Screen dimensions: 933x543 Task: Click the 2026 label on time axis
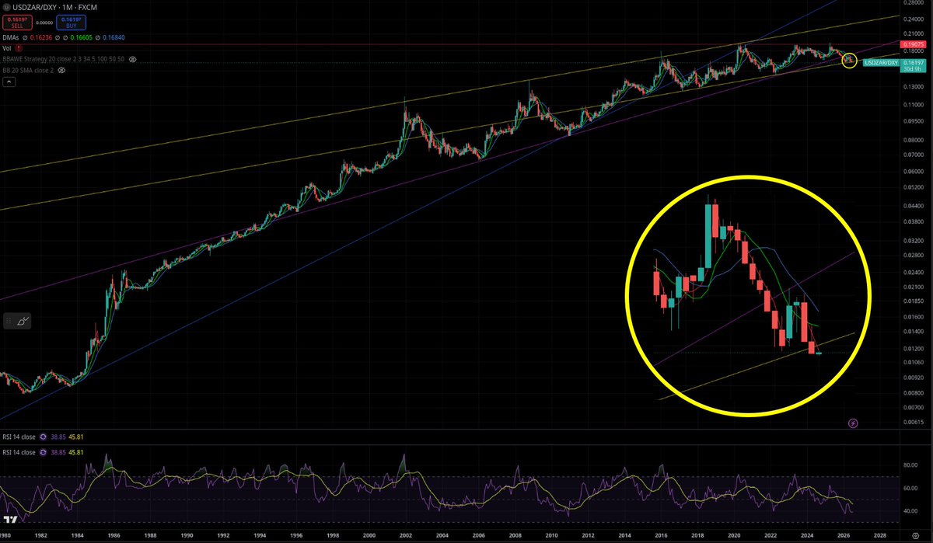844,536
